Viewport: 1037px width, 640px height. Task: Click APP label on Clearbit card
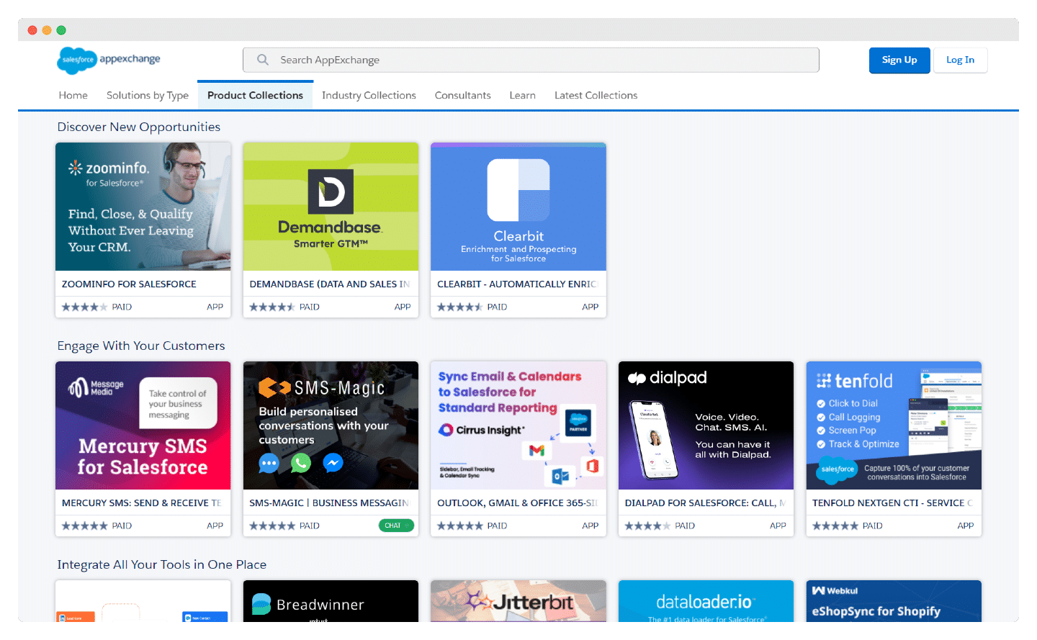pos(591,307)
